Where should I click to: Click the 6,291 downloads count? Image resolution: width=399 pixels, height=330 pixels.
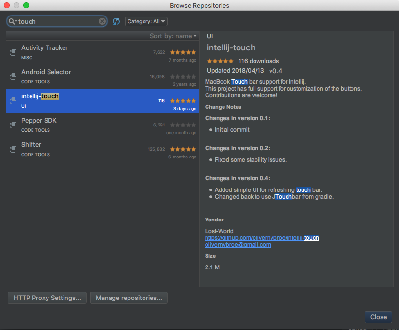(159, 125)
